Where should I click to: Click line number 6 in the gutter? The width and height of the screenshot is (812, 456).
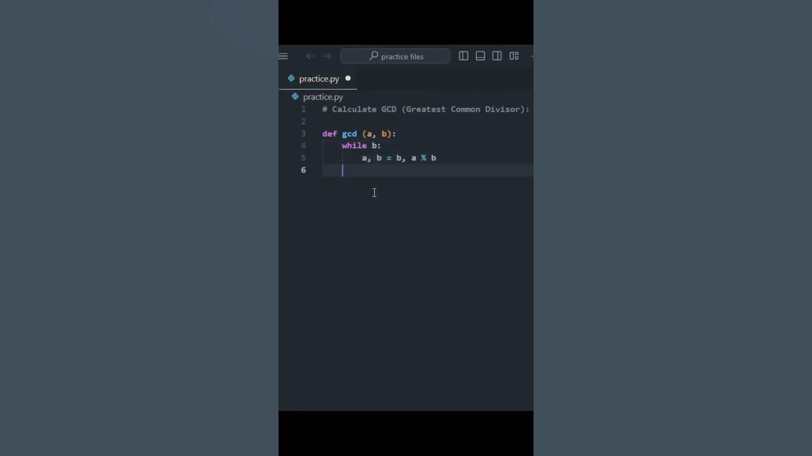(303, 170)
